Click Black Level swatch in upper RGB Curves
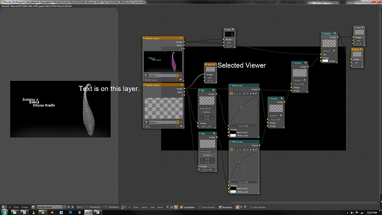This screenshot has height=215, width=382. tap(233, 132)
